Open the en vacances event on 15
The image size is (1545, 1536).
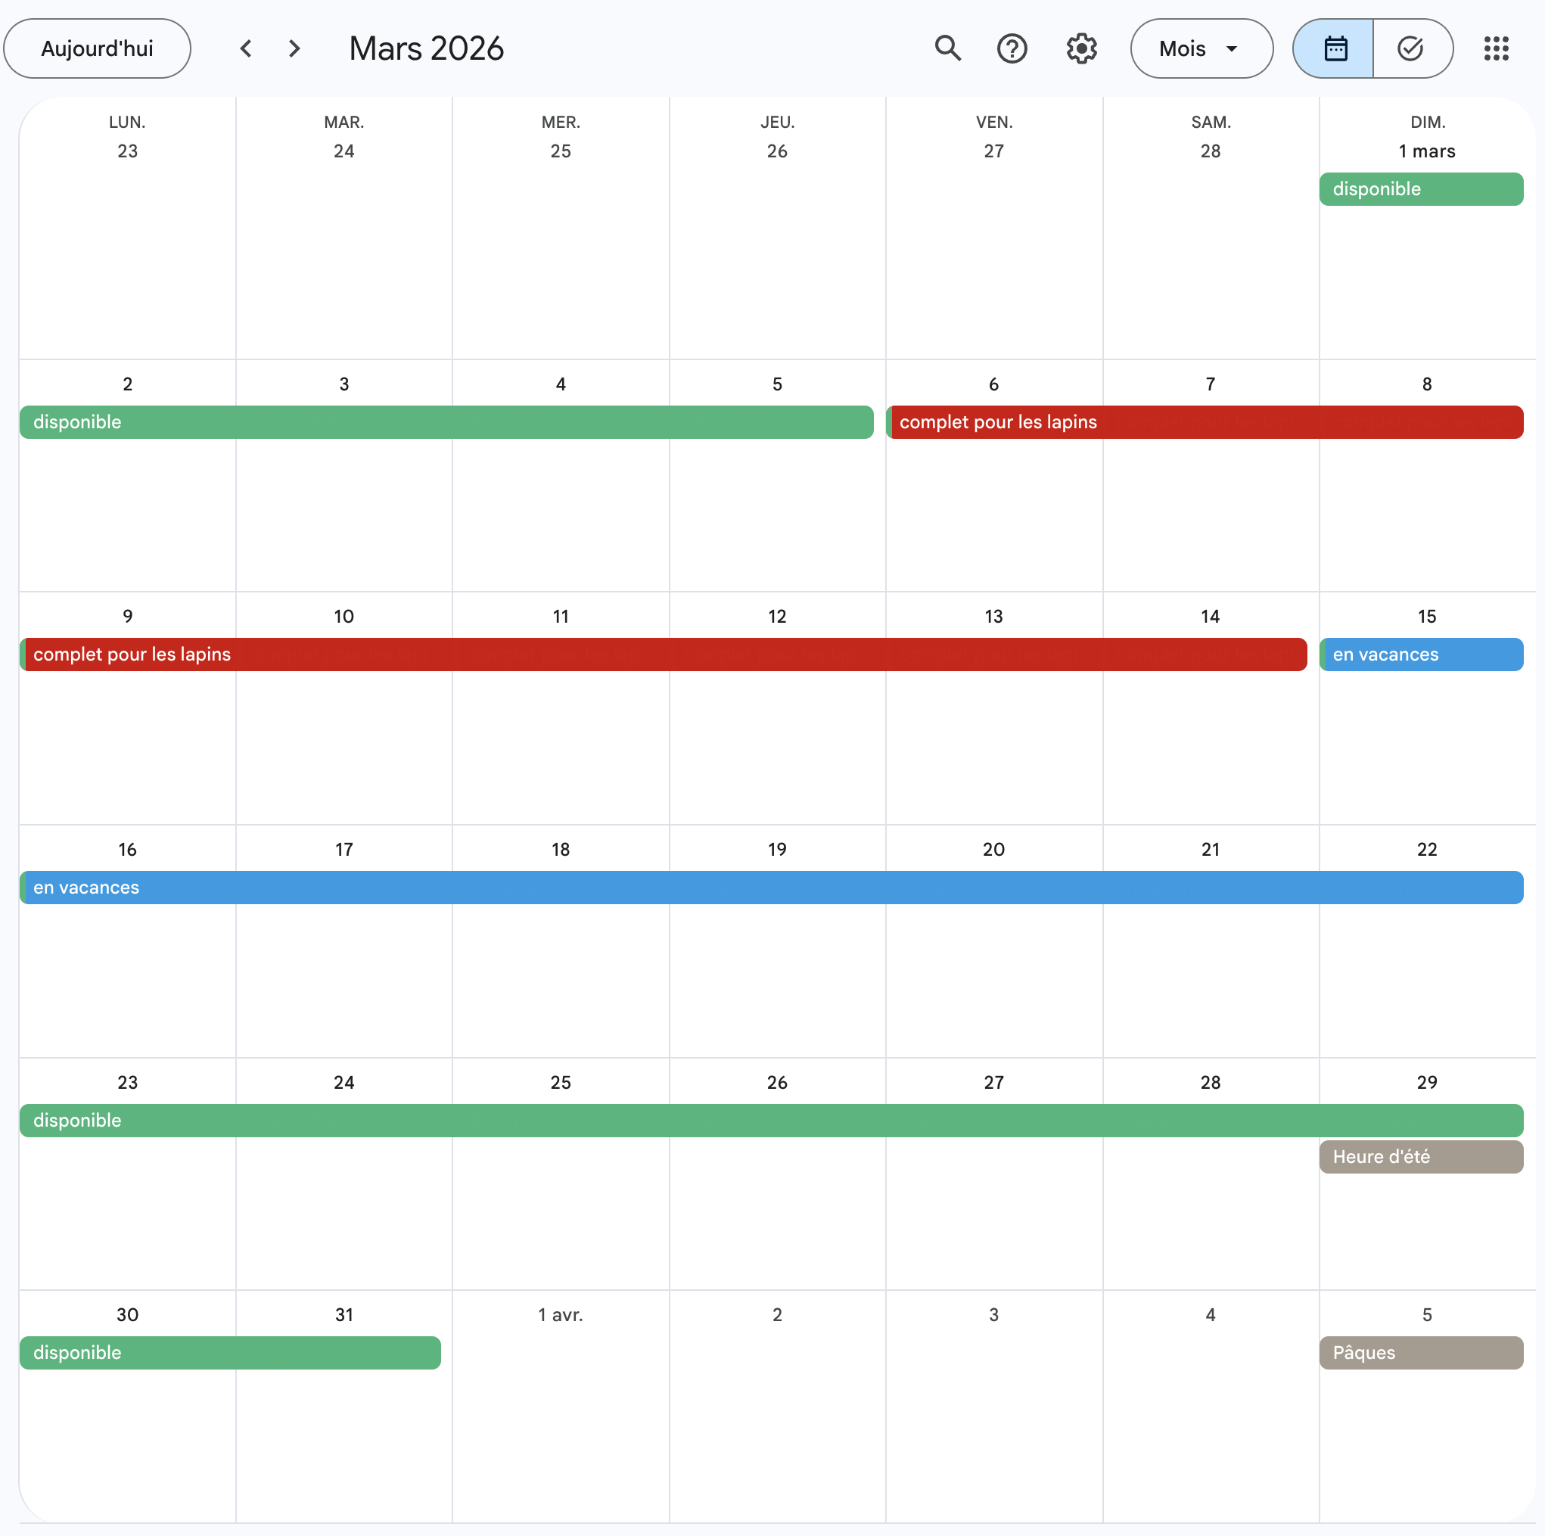point(1420,655)
